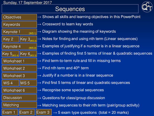This screenshot has width=154, height=116.
Task: Open the Objectives button
Action: coord(19,17)
